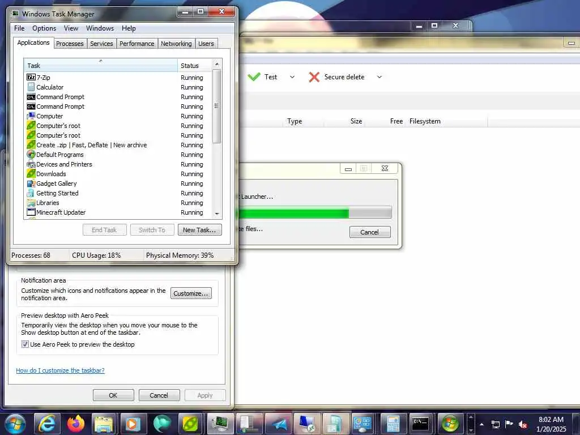The image size is (580, 435).
Task: Cancel the launcher progress dialog
Action: point(369,232)
